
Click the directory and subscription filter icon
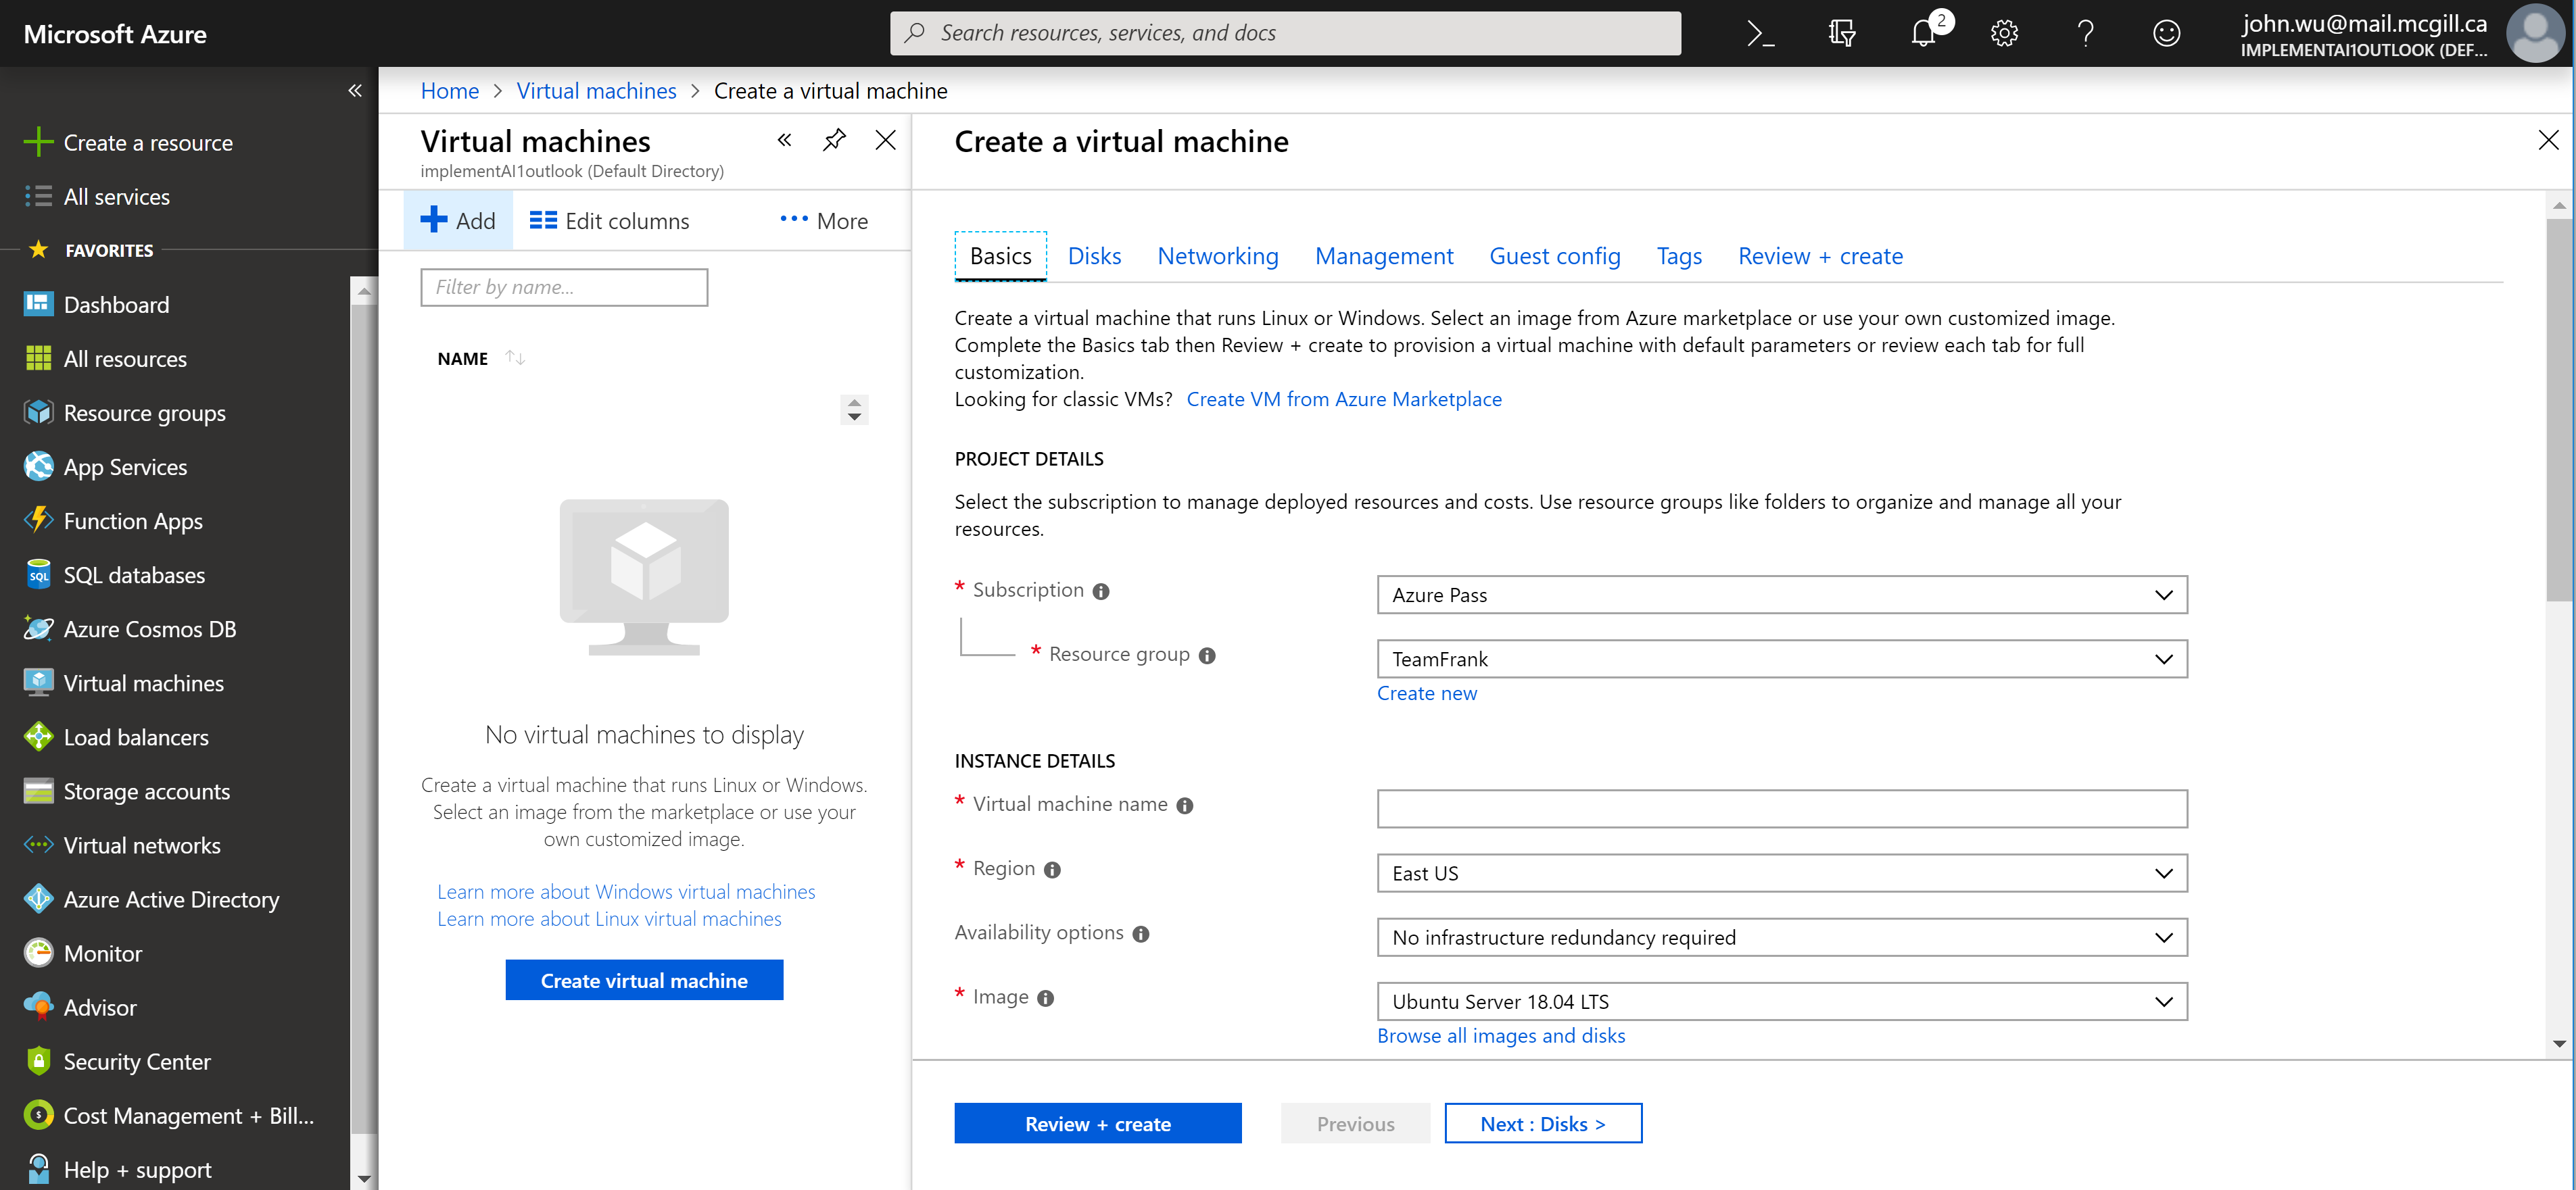[x=1841, y=33]
